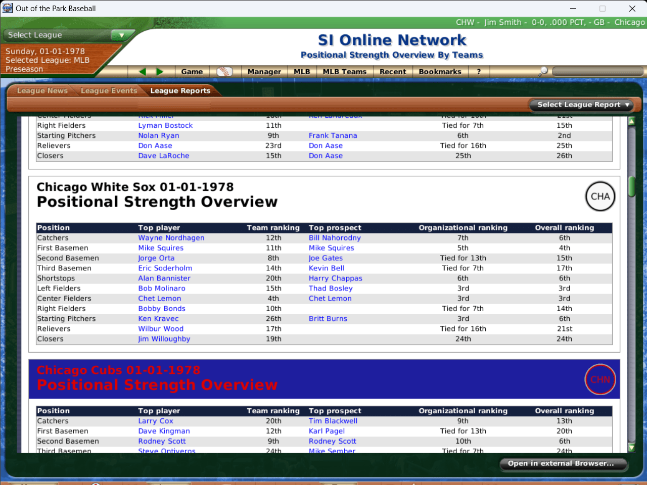Follow the Britt Burns prospect link
Viewport: 647px width, 485px height.
coord(328,319)
